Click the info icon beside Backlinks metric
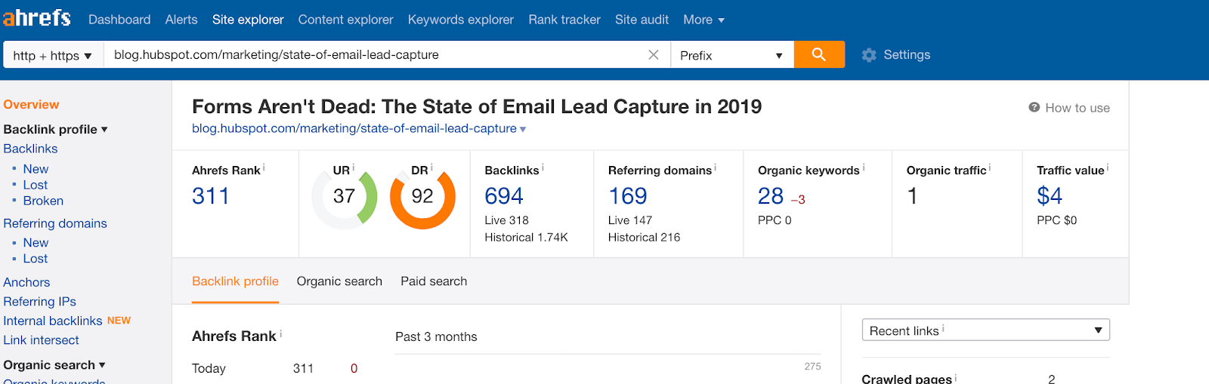 click(543, 167)
